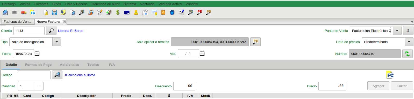Click the green hash with pencil icon
The image size is (414, 99).
[x=109, y=12]
